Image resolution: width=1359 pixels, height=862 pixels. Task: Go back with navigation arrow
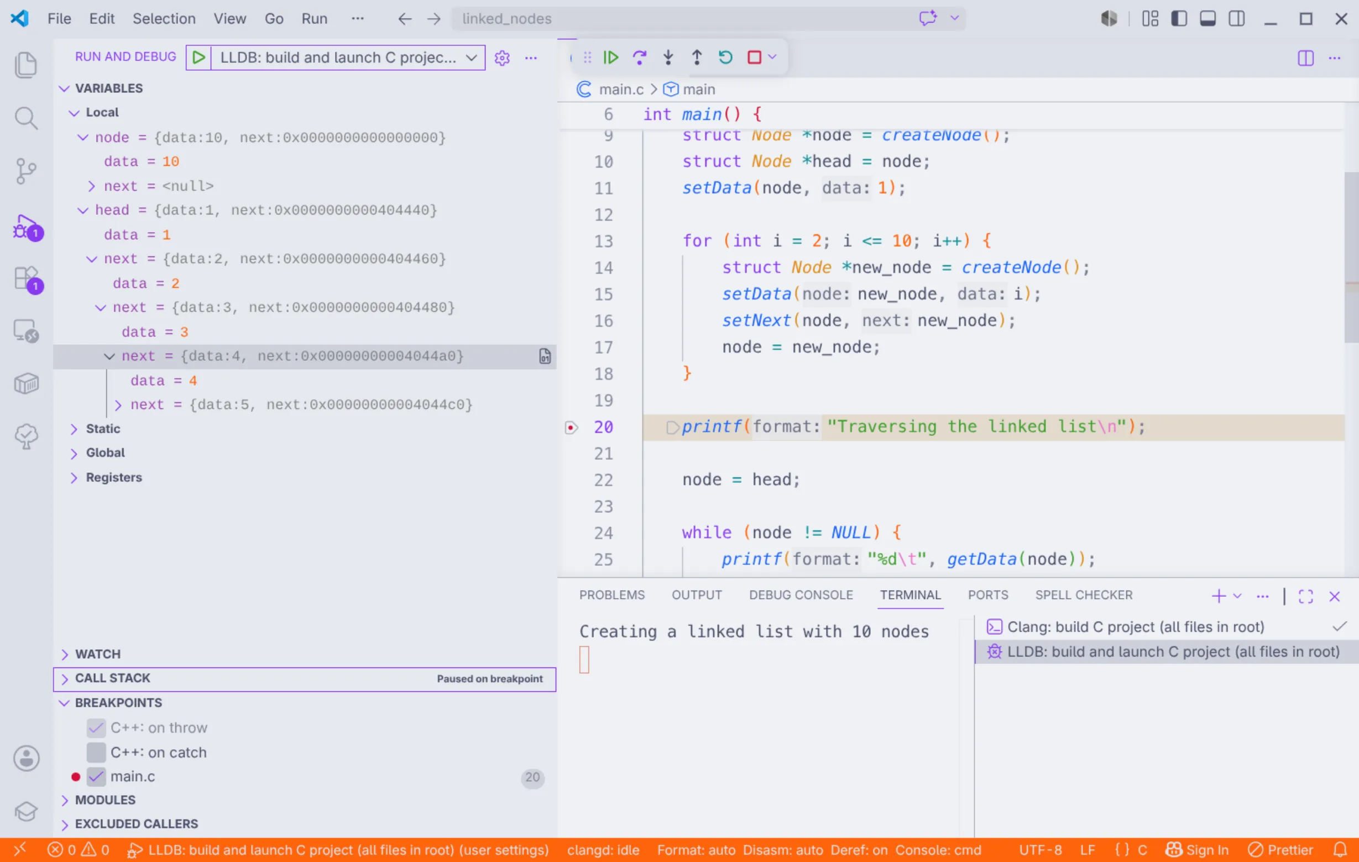(404, 19)
